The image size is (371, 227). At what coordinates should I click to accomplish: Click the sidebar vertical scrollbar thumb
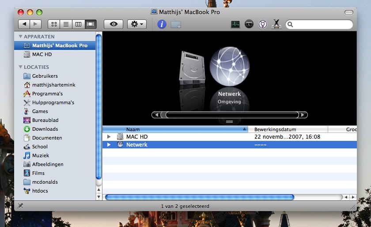(x=98, y=106)
